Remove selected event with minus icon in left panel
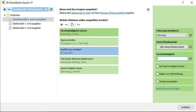Screen dimensions: 196x112 [9, 9]
